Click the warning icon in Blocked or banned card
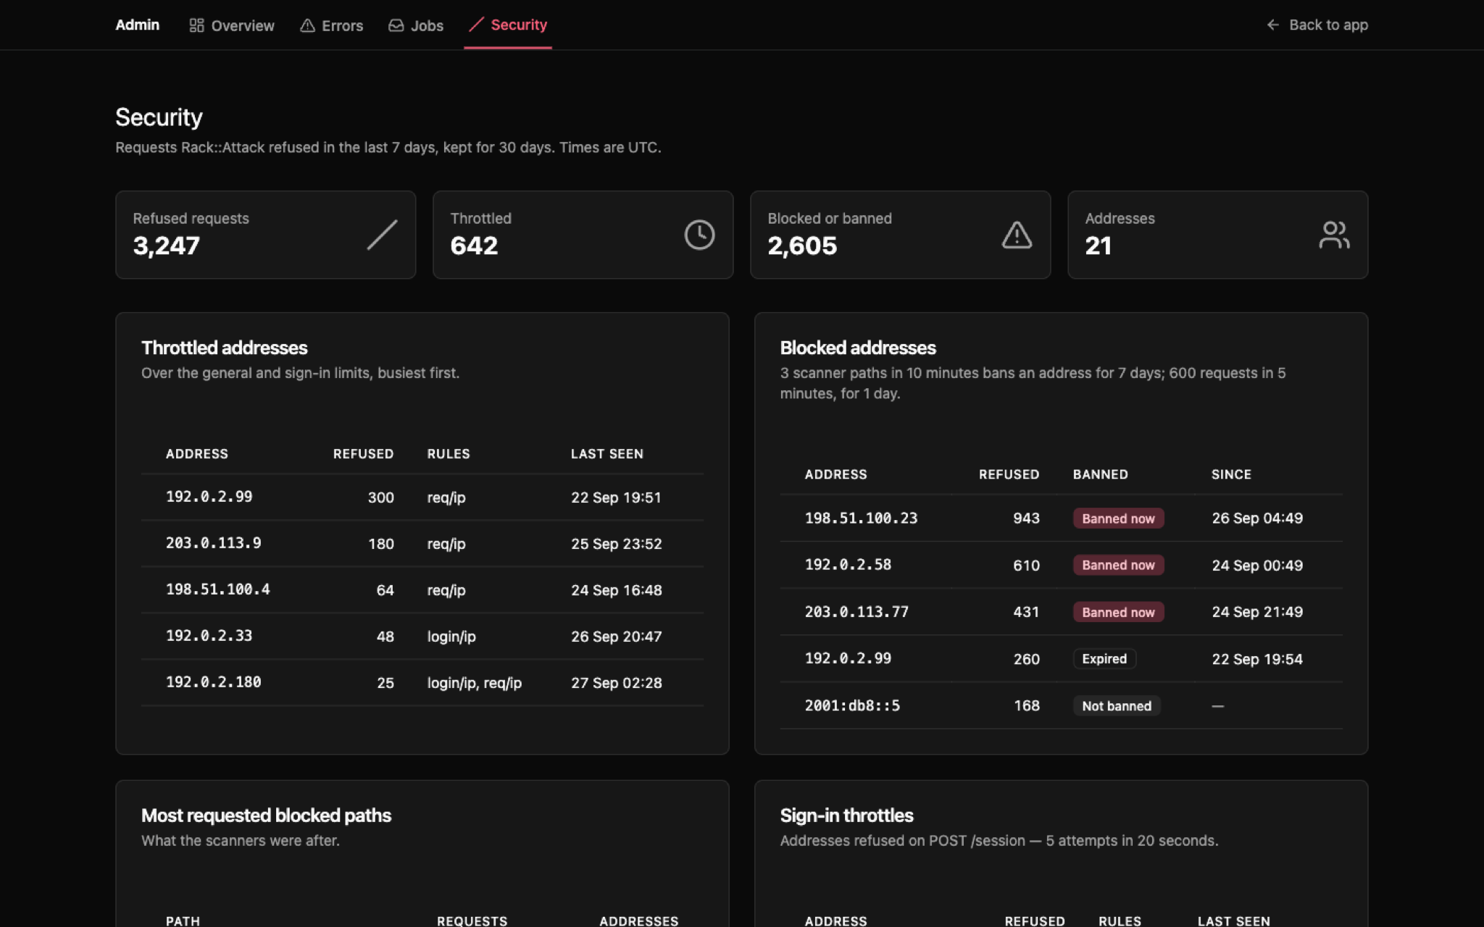This screenshot has height=927, width=1484. click(1017, 235)
